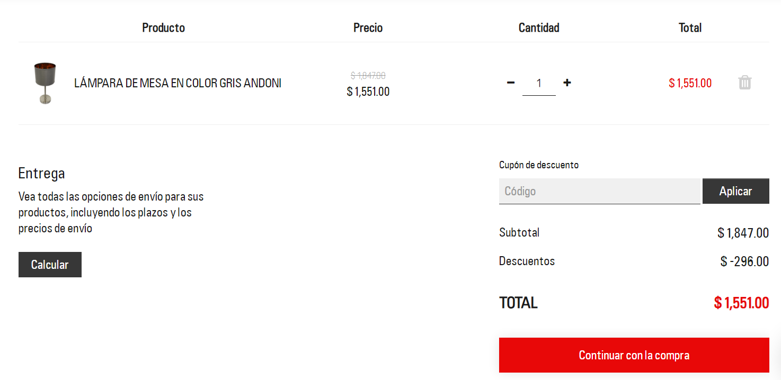Open the lamp product thumbnail

45,83
